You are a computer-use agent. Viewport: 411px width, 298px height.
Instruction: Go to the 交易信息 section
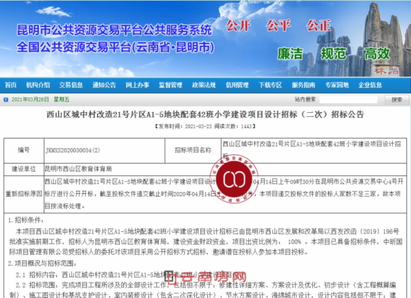(x=71, y=85)
